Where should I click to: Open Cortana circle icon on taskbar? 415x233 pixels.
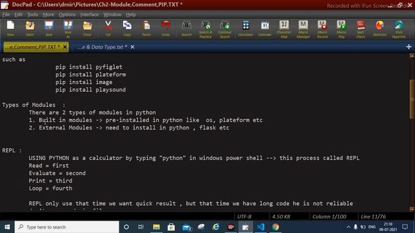(126, 227)
